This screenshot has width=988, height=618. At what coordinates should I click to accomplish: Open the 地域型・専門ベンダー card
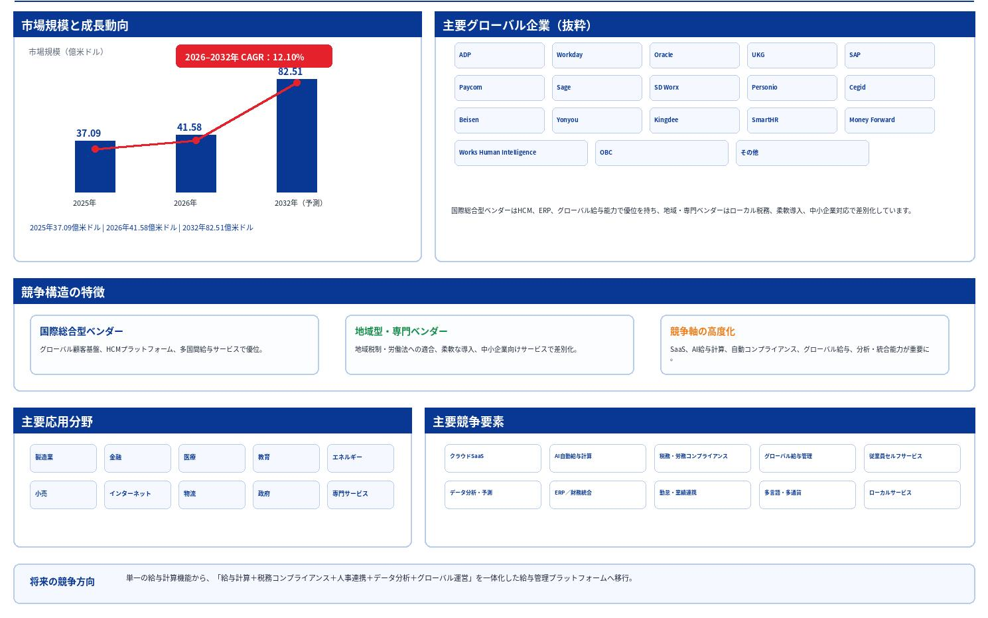(490, 345)
